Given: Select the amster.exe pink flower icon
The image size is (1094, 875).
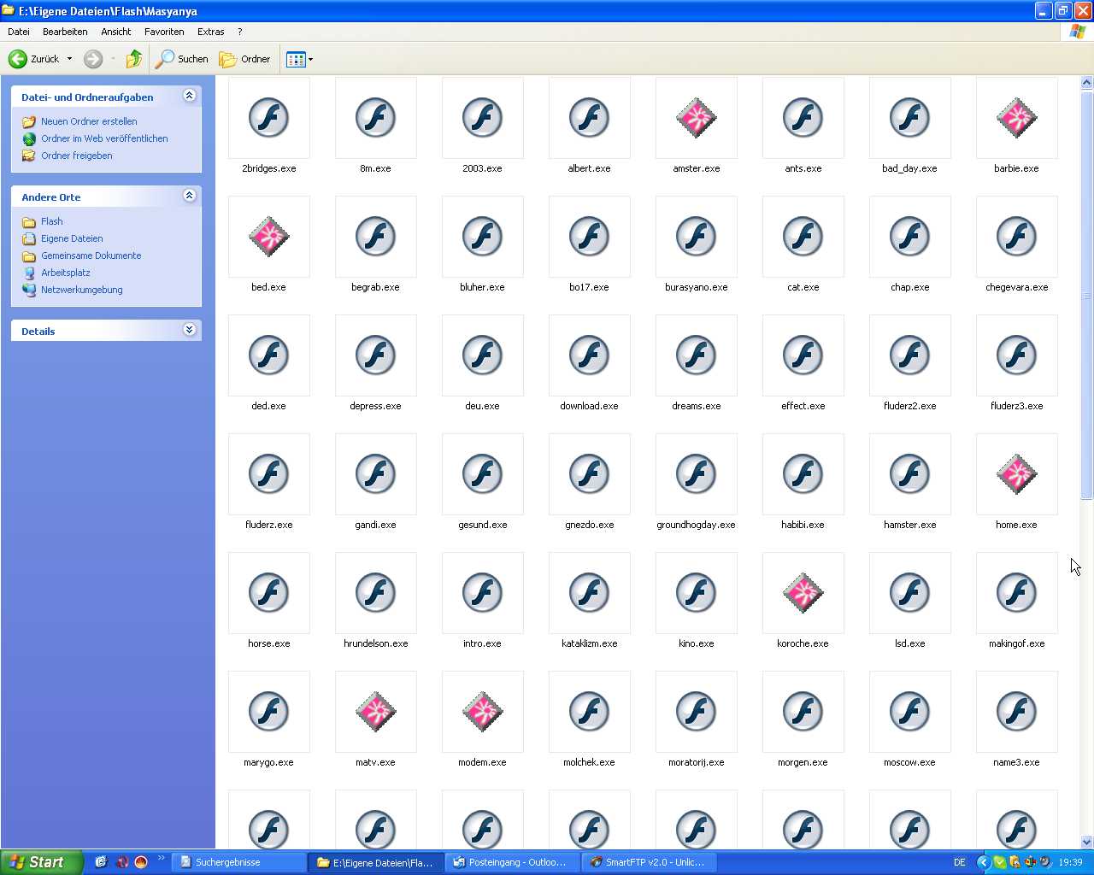Looking at the screenshot, I should coord(697,118).
